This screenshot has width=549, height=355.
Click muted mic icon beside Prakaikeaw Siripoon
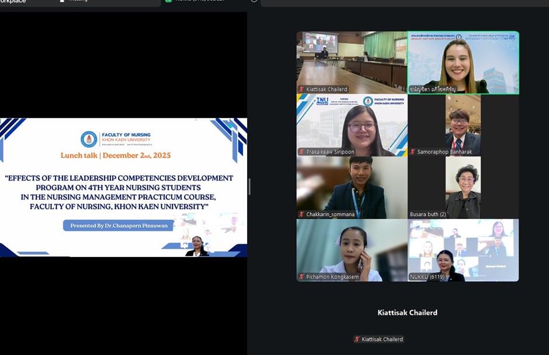point(301,152)
